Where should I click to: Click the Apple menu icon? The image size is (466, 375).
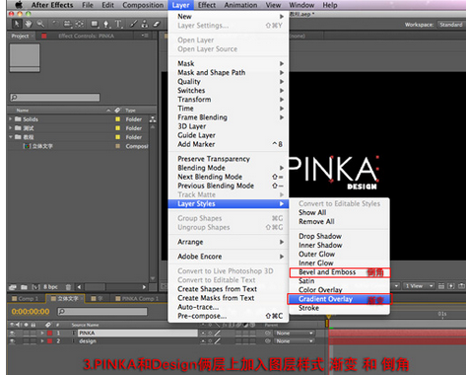[x=19, y=5]
